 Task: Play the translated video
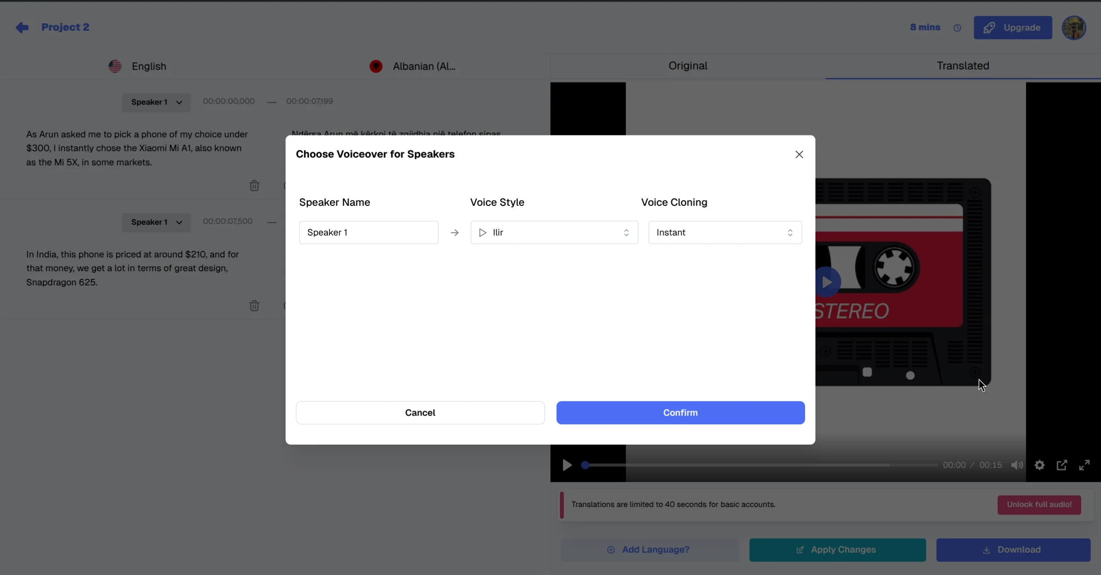[566, 465]
